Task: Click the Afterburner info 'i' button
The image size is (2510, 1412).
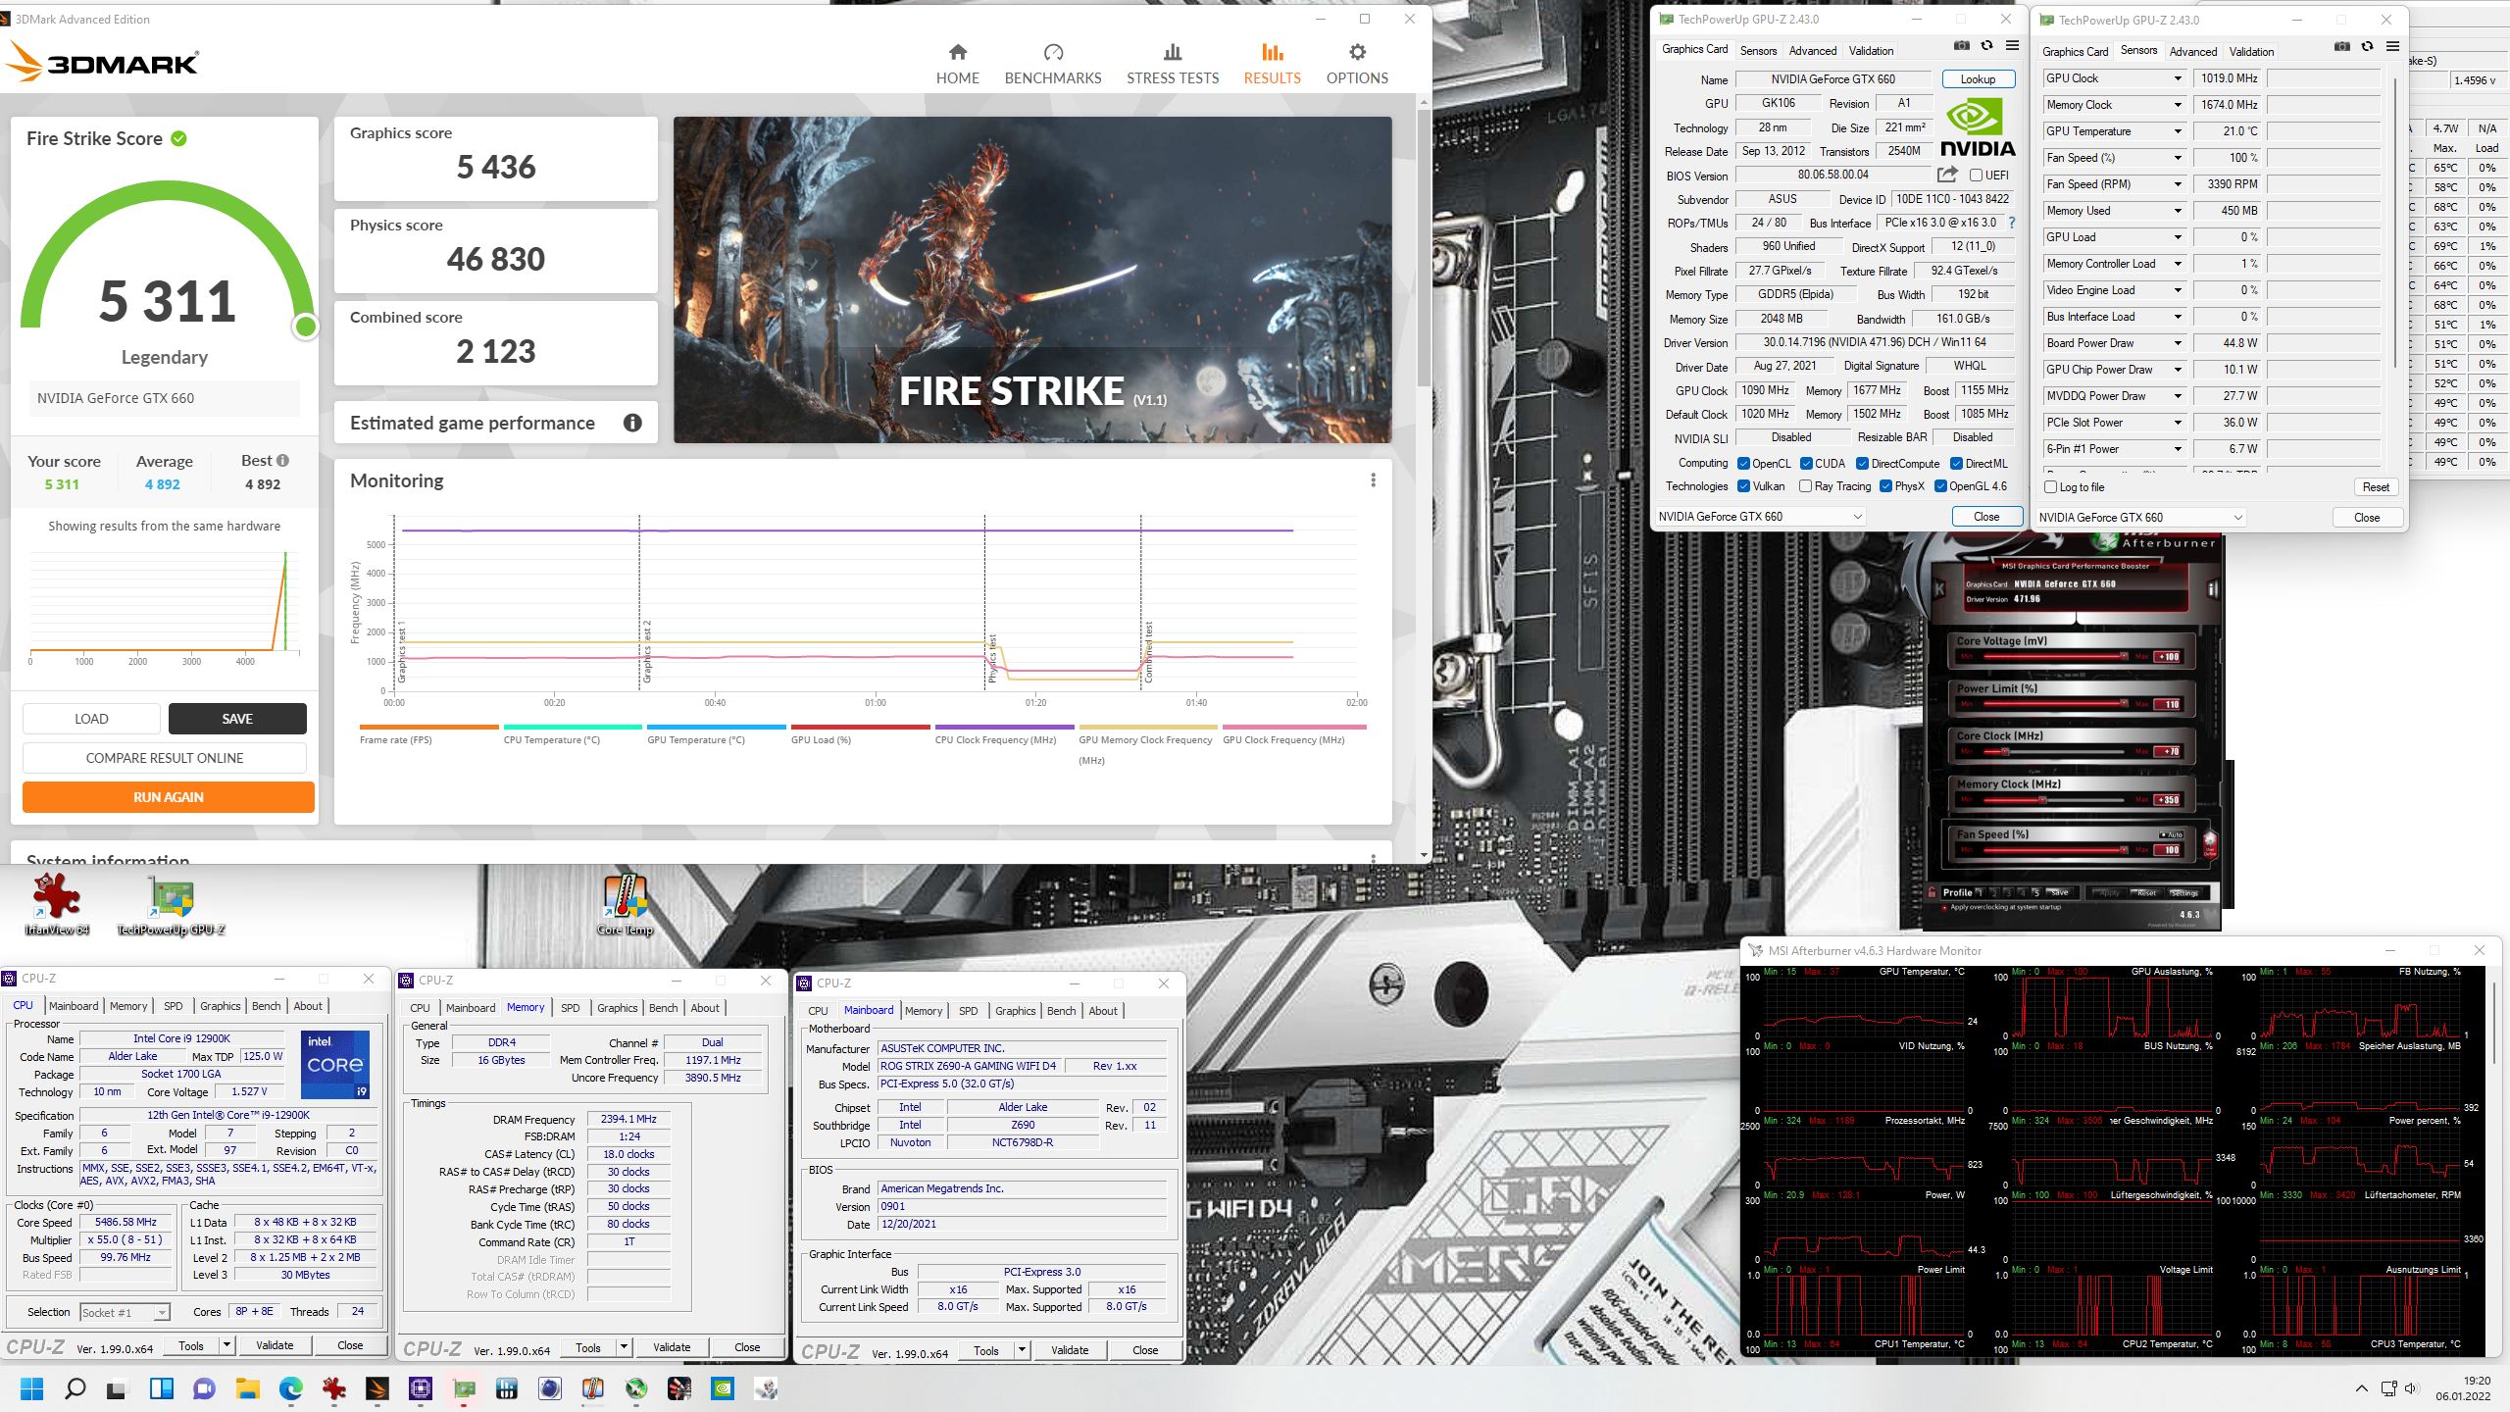Action: 2212,589
